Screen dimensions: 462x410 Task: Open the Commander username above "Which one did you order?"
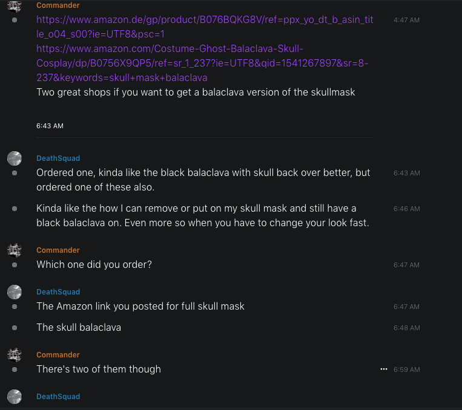tap(58, 250)
